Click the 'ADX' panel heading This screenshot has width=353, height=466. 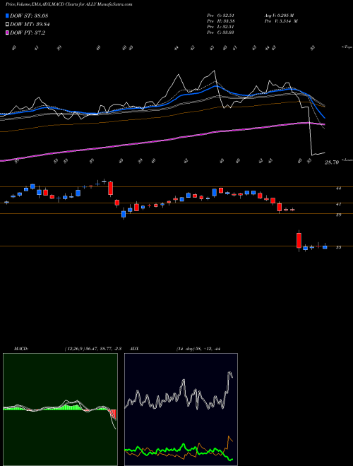pos(135,349)
